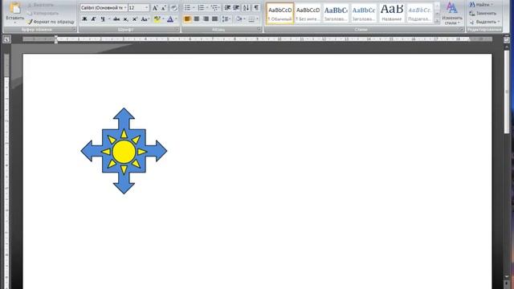Toggle Superscript formatting

(135, 19)
